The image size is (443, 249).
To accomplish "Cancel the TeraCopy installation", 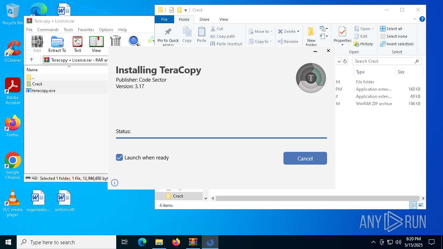I will pos(305,158).
